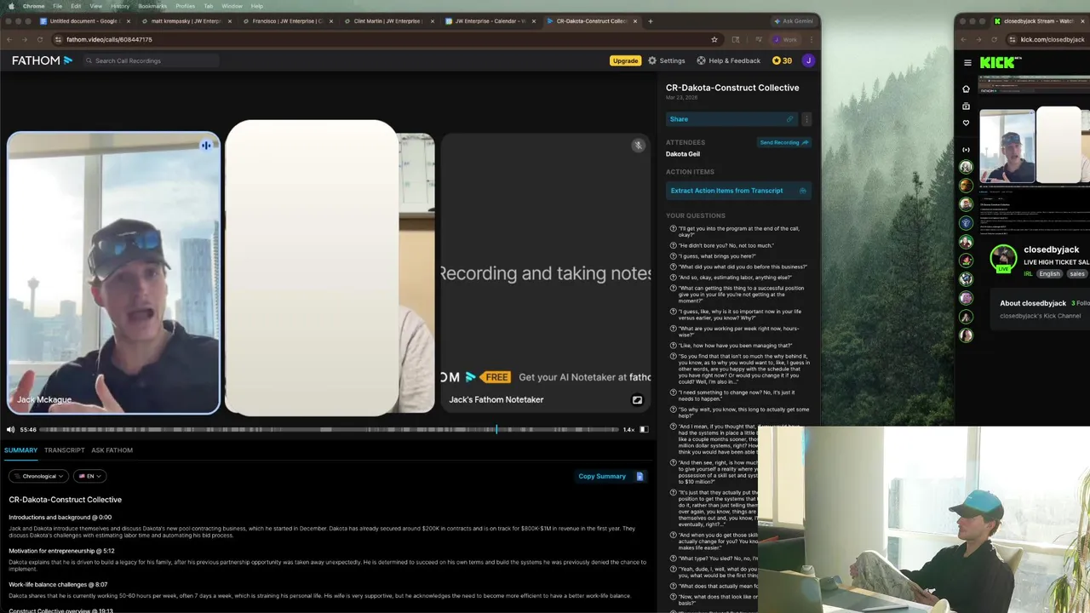Image resolution: width=1090 pixels, height=613 pixels.
Task: Click Kick sidebar Following heart icon
Action: pyautogui.click(x=966, y=123)
